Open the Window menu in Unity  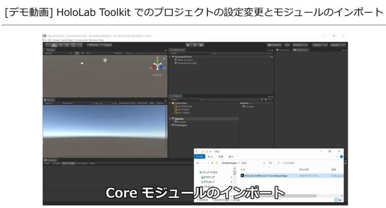[x=93, y=40]
